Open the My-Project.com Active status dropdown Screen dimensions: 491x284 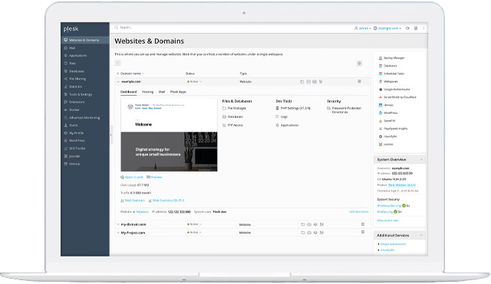tap(194, 233)
